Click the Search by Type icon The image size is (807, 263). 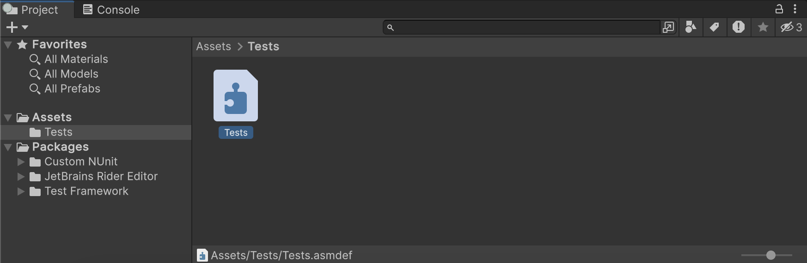pyautogui.click(x=691, y=28)
